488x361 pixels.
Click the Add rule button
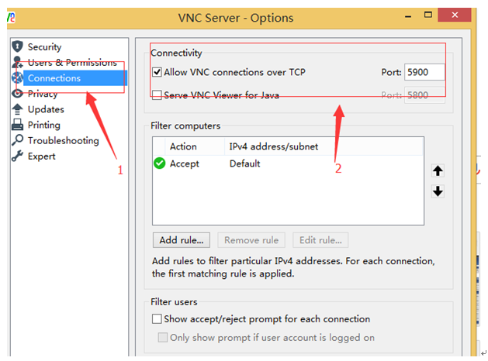tap(182, 240)
